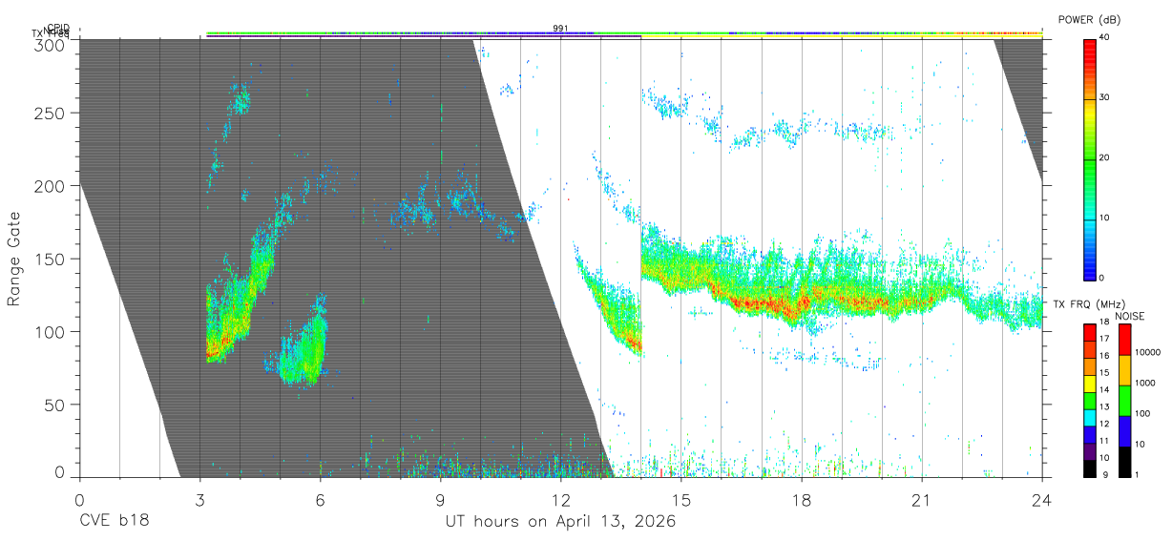This screenshot has height=541, width=1172.
Task: Click the POWER (dB) colorbar title
Action: click(x=1089, y=19)
